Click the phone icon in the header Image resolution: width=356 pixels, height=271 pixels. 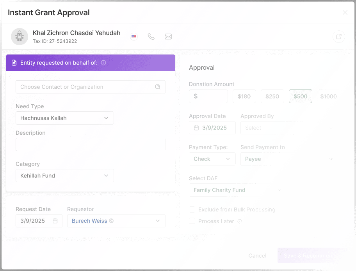tap(151, 36)
